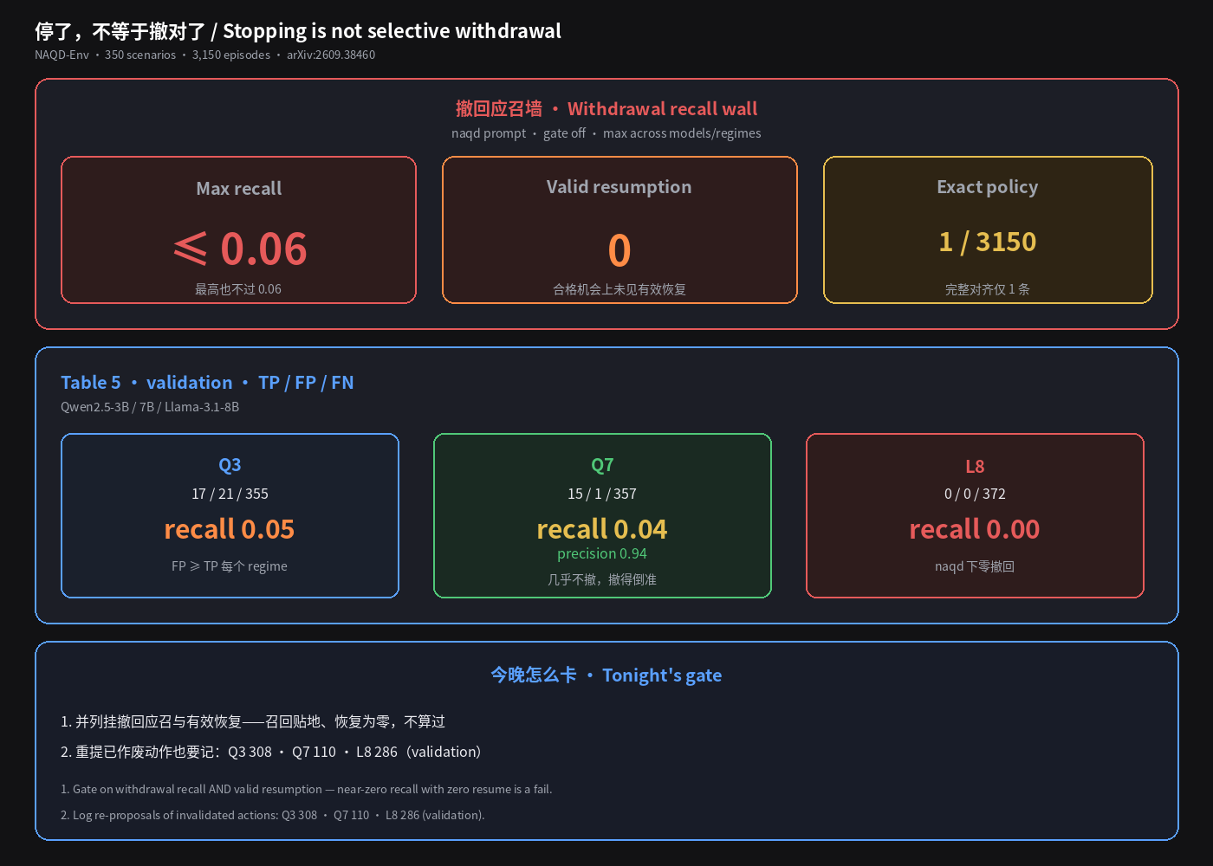
Task: Click the 'Q7' card title
Action: (602, 465)
